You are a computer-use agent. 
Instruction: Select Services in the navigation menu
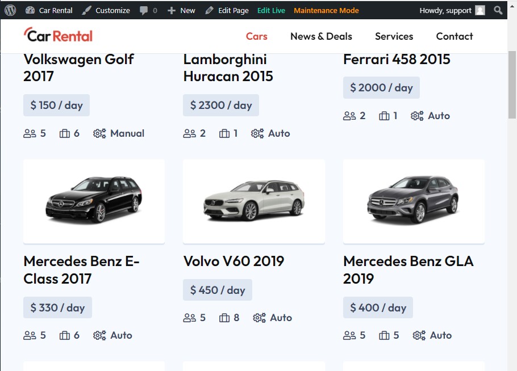pos(394,36)
